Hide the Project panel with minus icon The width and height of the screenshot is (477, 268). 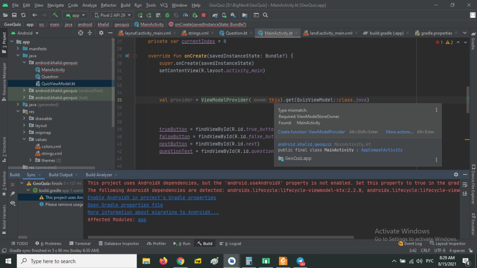[x=110, y=33]
